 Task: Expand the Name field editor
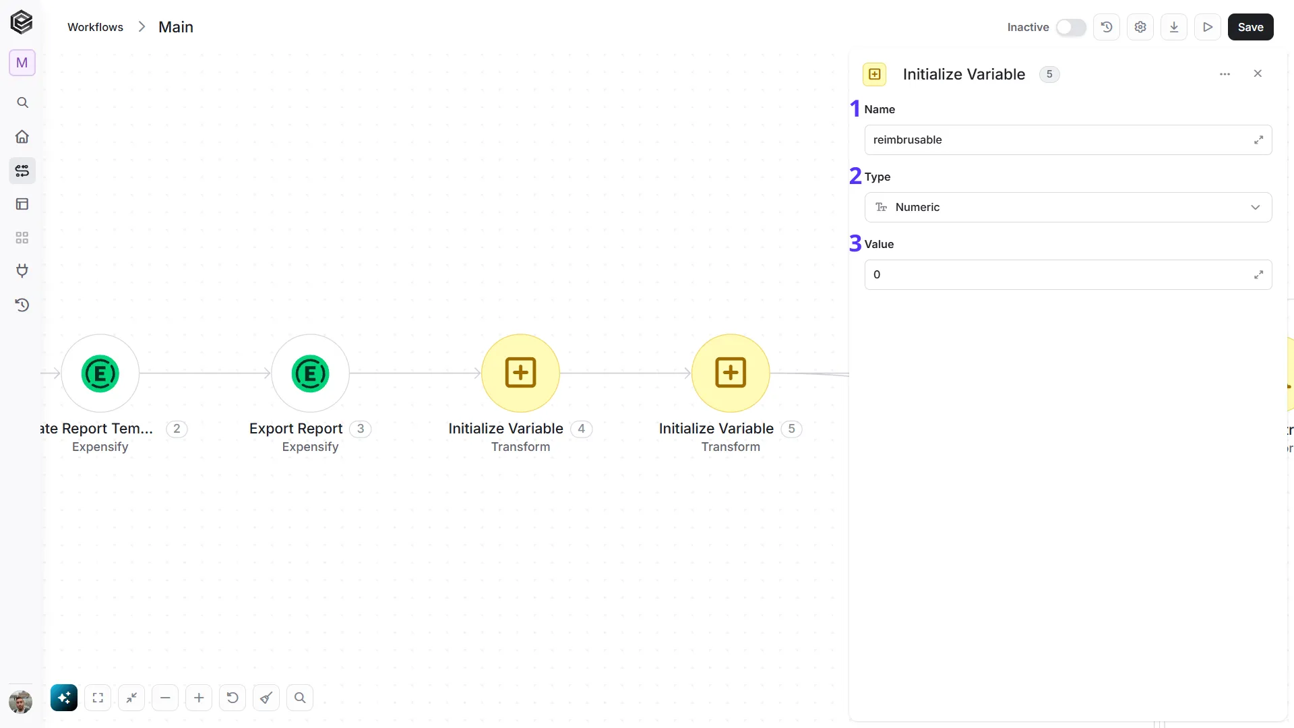tap(1258, 140)
